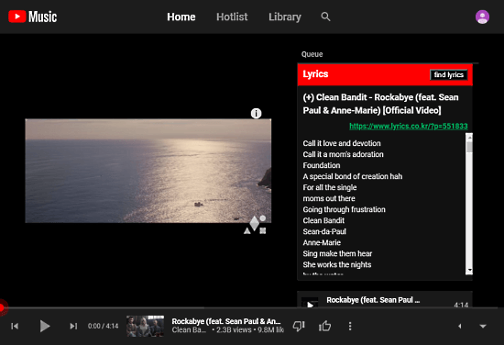The width and height of the screenshot is (504, 345).
Task: Click lyric line 'For all the single'
Action: pyautogui.click(x=330, y=187)
